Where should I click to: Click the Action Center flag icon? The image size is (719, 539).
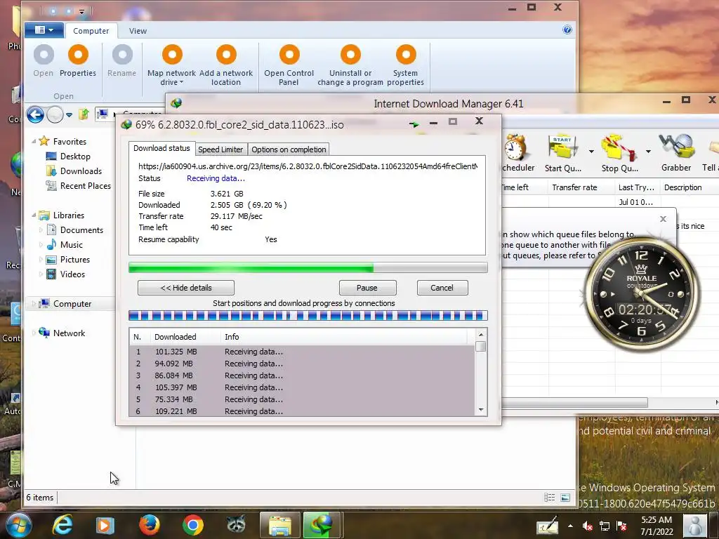pyautogui.click(x=622, y=526)
